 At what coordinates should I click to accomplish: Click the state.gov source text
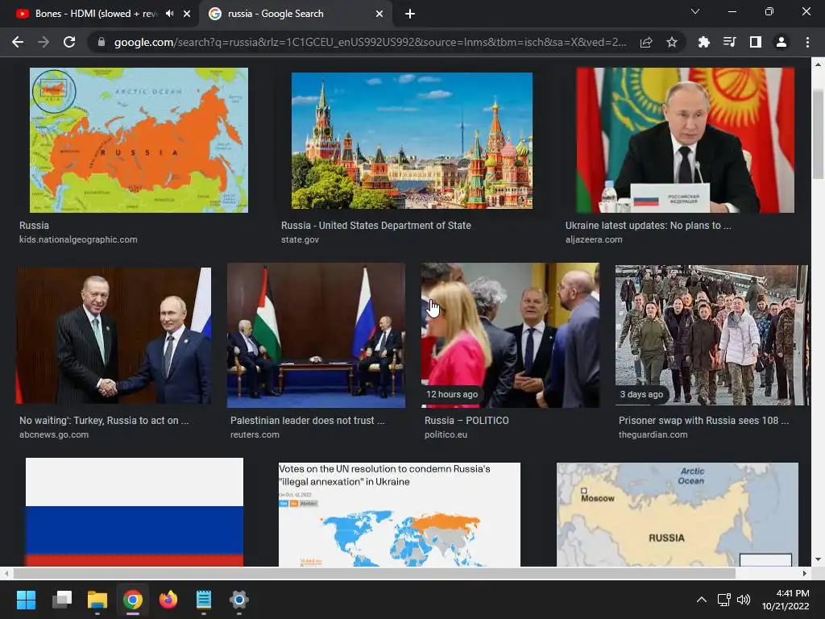pyautogui.click(x=300, y=239)
